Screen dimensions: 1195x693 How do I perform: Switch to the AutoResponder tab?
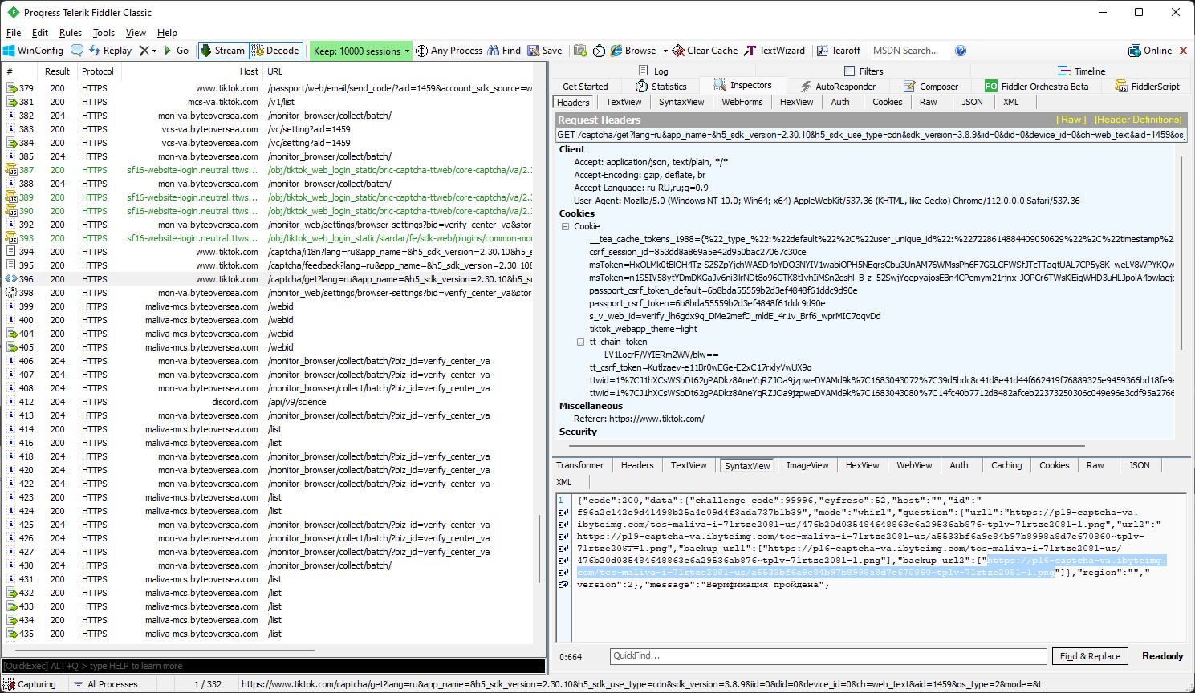click(838, 87)
